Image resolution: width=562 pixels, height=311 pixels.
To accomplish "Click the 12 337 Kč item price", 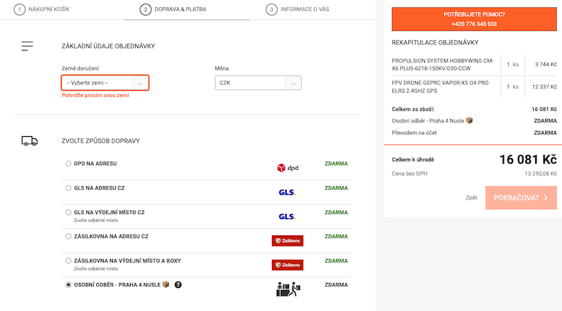I will [x=544, y=87].
